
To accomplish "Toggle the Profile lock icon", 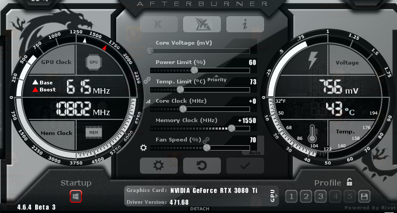I will point(349,182).
